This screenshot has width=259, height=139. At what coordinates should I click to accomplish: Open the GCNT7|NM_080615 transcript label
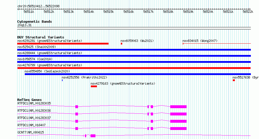[x=31, y=132]
